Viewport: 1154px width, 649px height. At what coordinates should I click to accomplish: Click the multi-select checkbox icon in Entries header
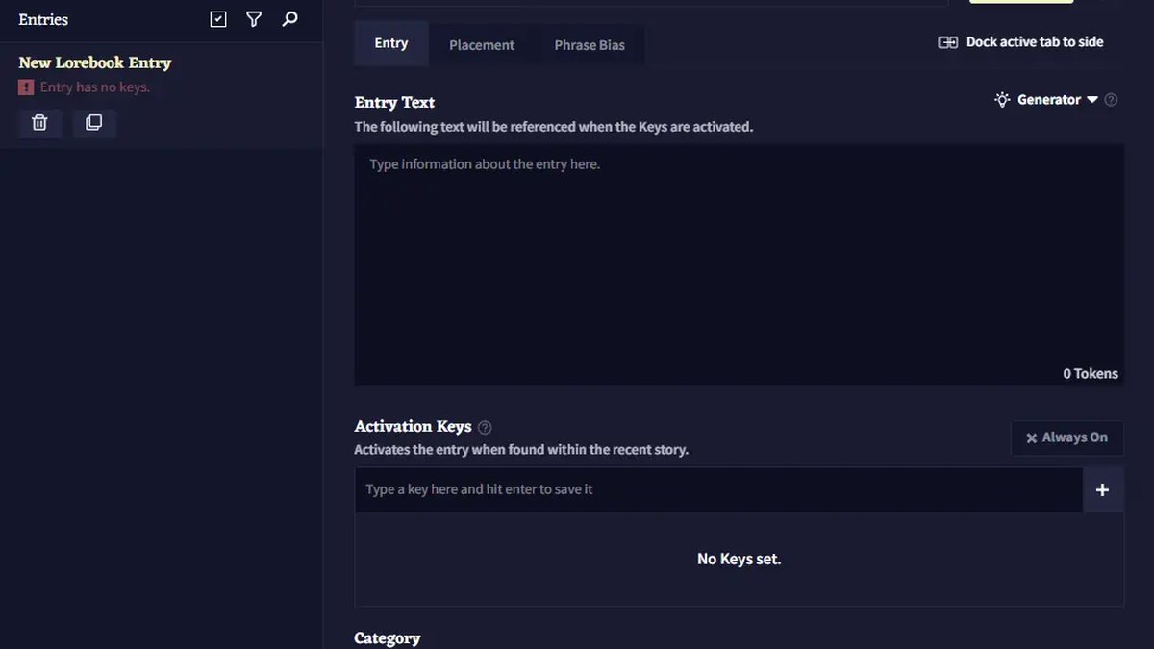[x=218, y=19]
